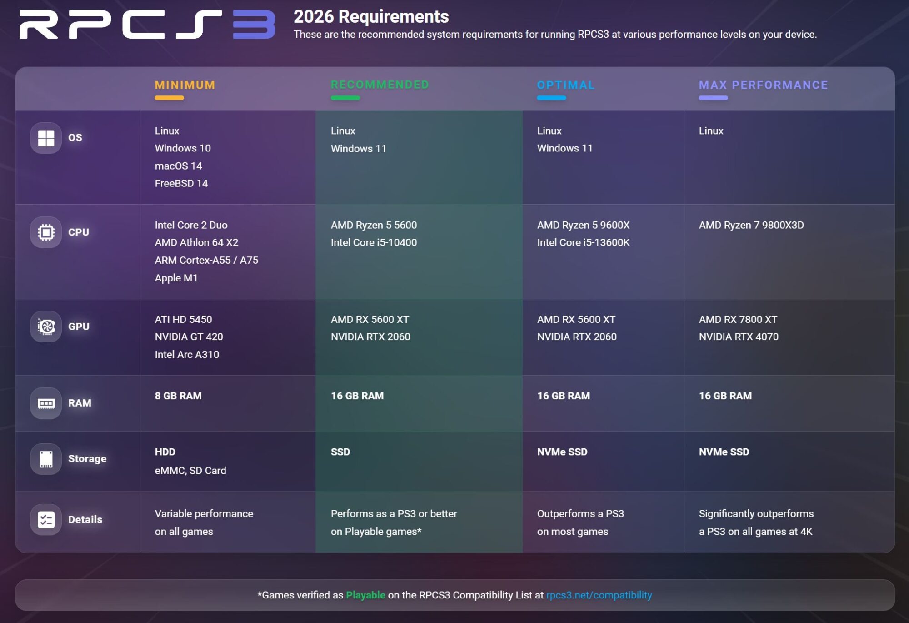Click the Storage card icon
Viewport: 909px width, 623px height.
click(x=46, y=459)
